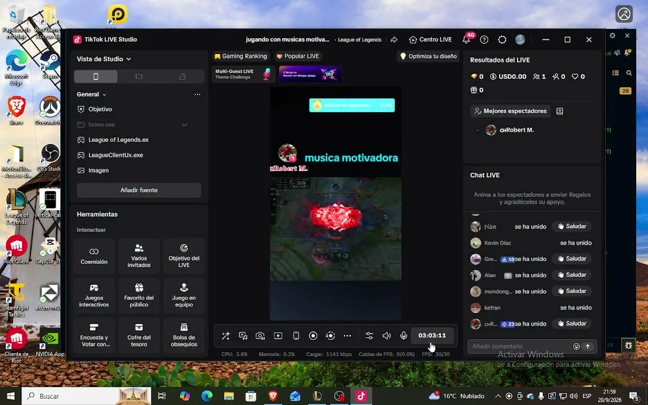Open the Juego en equipo tool
This screenshot has height=405, width=648.
click(x=184, y=295)
